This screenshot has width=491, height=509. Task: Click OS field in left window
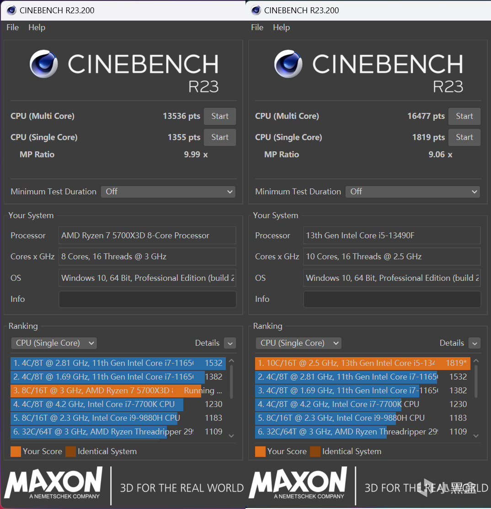click(x=147, y=278)
